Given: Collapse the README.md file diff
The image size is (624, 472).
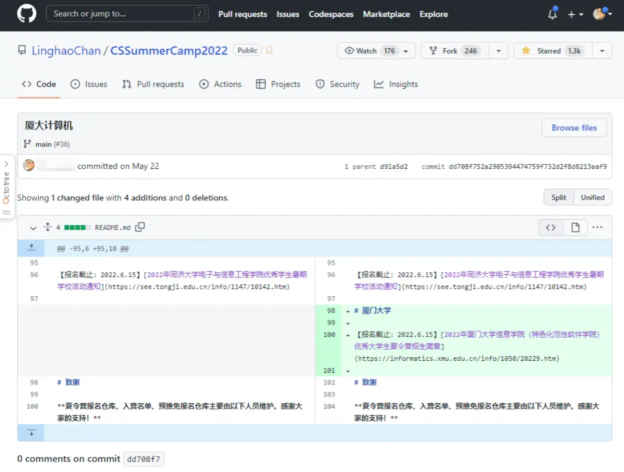Looking at the screenshot, I should [33, 228].
